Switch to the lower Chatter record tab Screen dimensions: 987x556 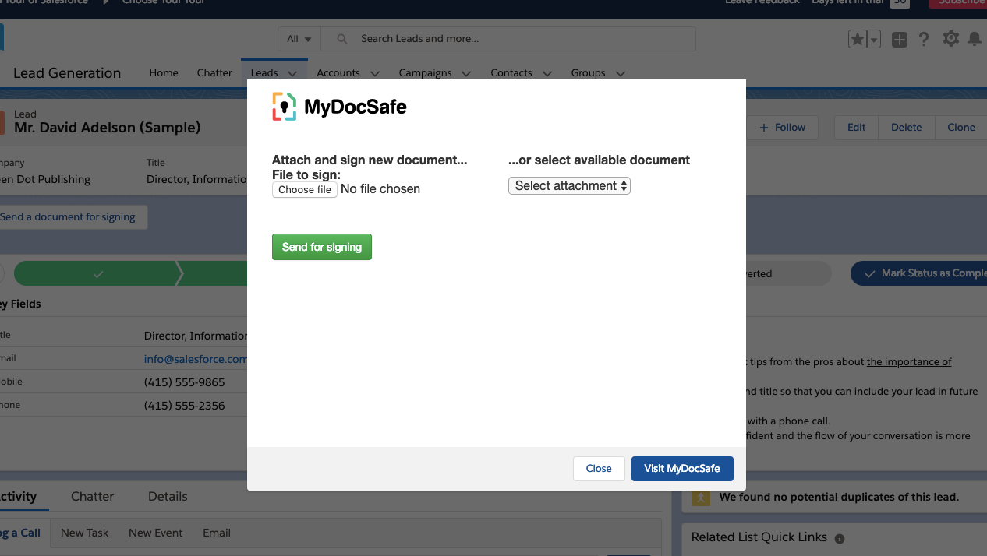92,496
